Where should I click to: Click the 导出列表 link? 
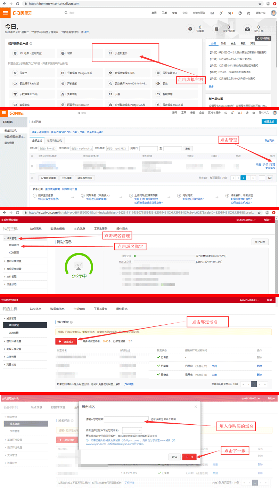coord(269,140)
